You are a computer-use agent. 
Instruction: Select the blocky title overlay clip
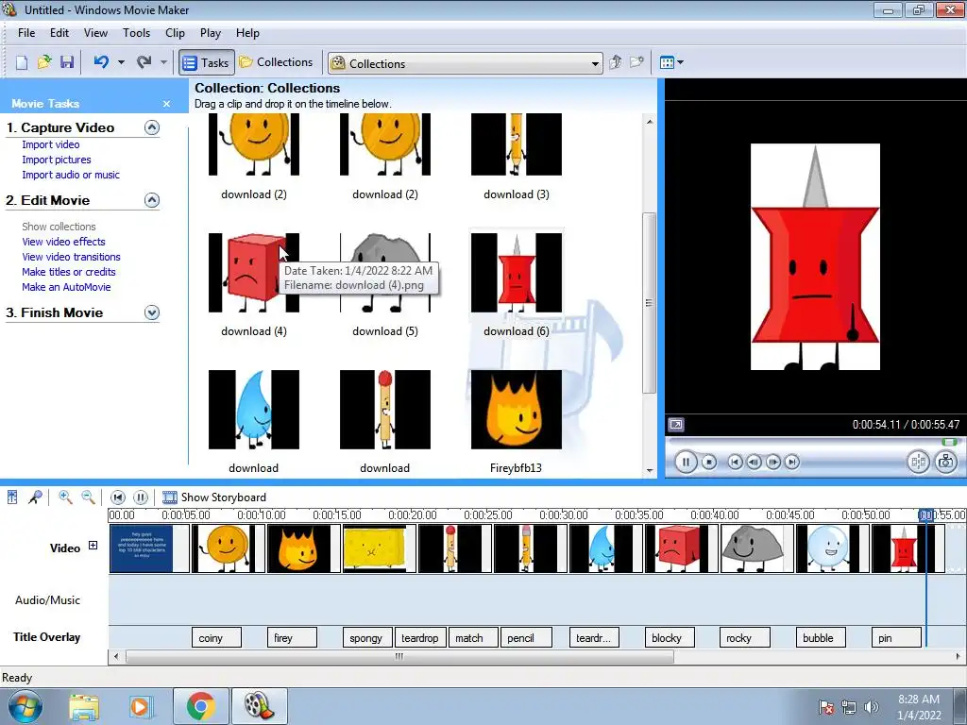(670, 638)
